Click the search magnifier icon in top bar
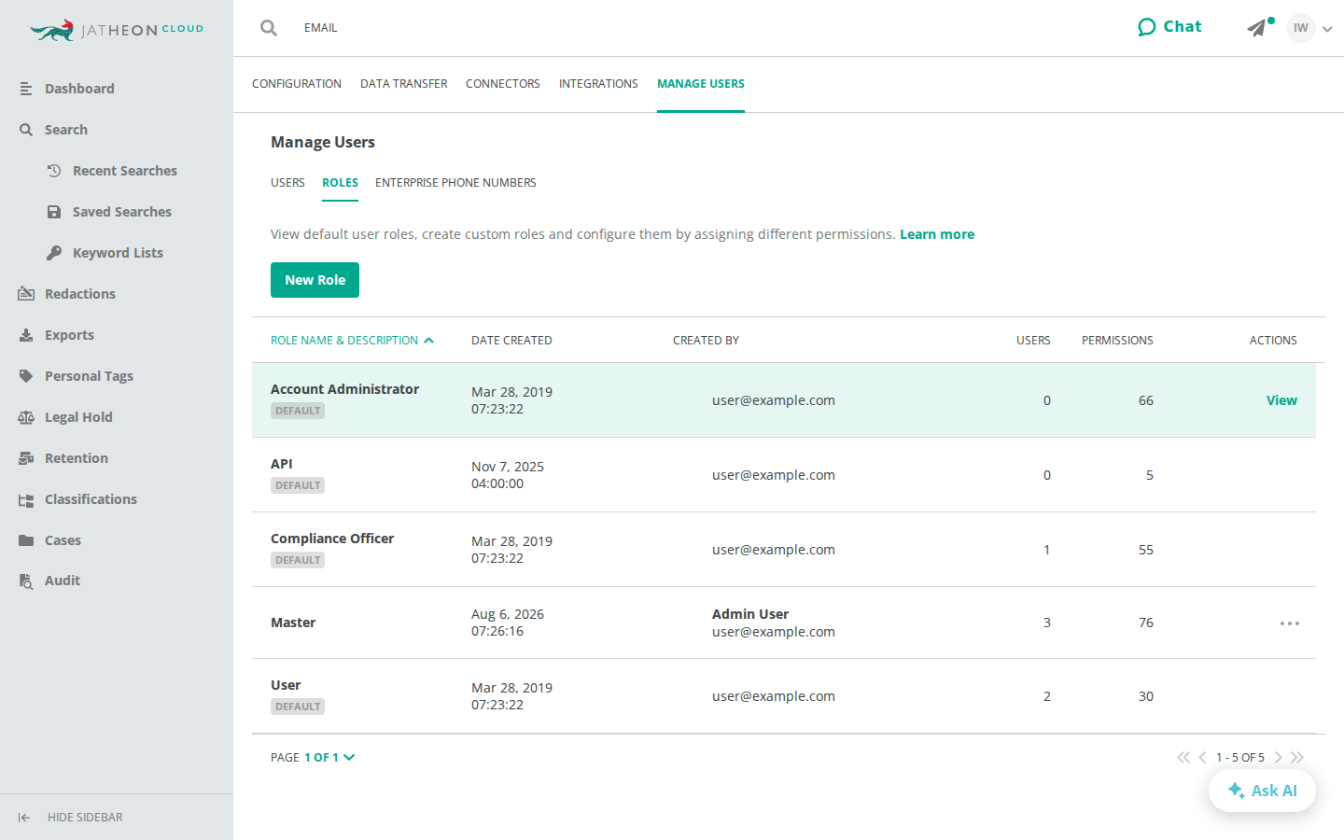Screen dimensions: 1344x840 pyautogui.click(x=269, y=28)
